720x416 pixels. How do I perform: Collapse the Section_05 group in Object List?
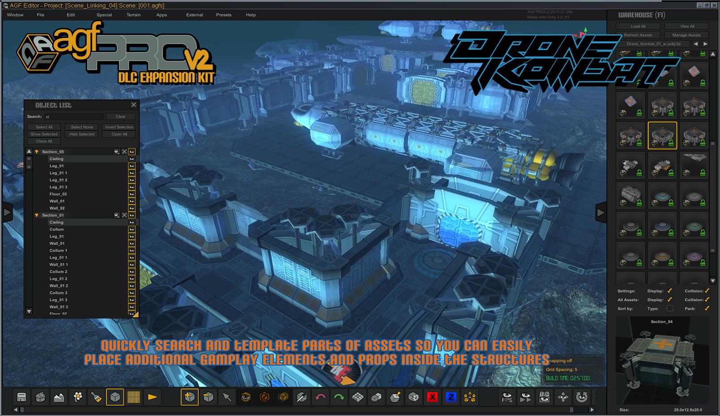tap(37, 151)
